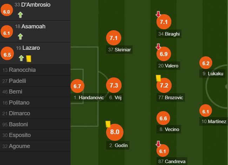Click the green up arrow under Asamoah

click(20, 37)
